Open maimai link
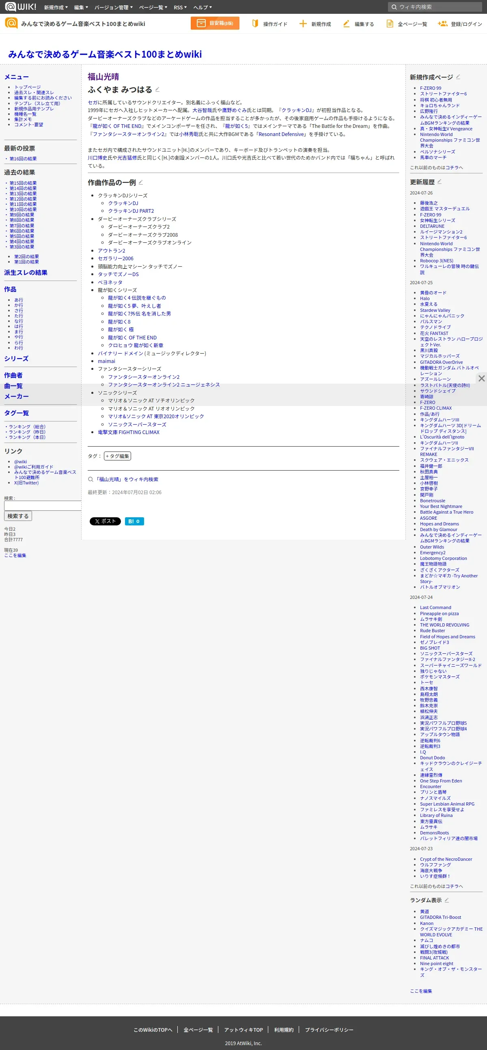Screen dimensions: 487x1050 pos(106,361)
